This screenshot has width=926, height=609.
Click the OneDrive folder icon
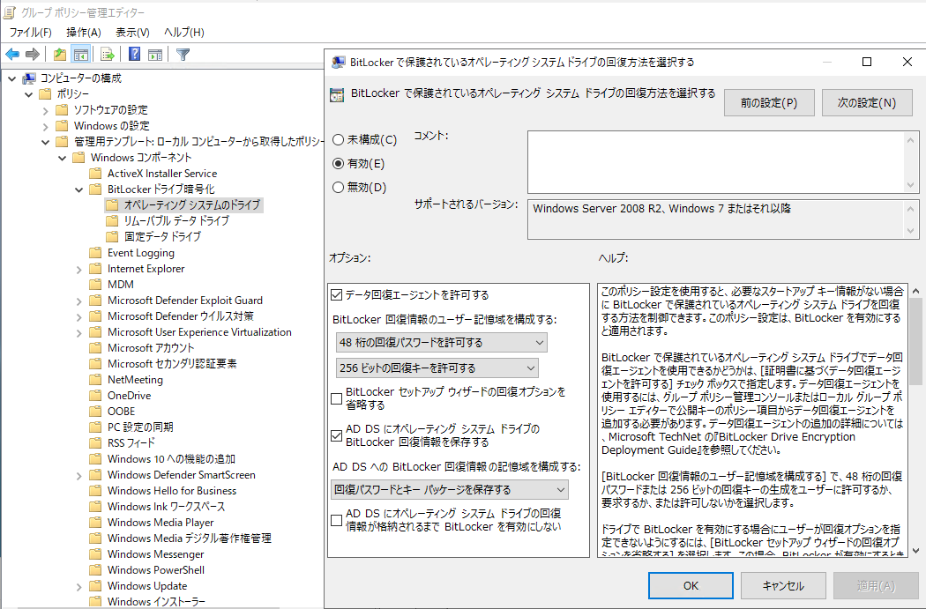95,396
